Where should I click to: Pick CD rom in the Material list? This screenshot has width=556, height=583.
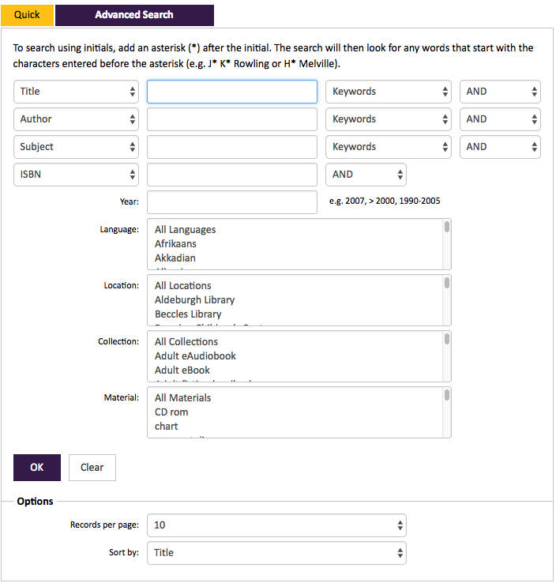tap(171, 412)
